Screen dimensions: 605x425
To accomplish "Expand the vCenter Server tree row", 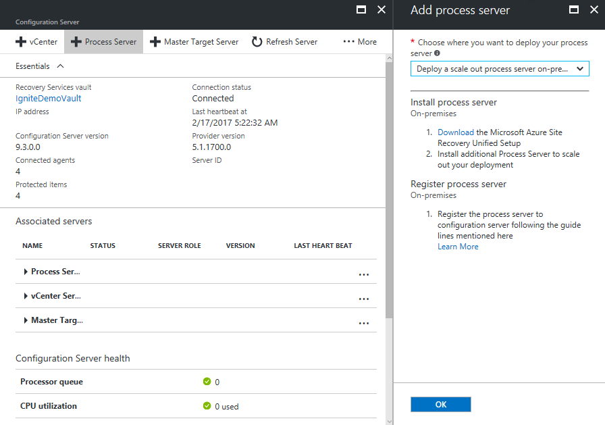I will coord(26,295).
